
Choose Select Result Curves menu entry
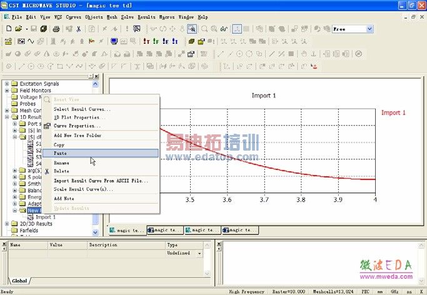tap(101, 109)
